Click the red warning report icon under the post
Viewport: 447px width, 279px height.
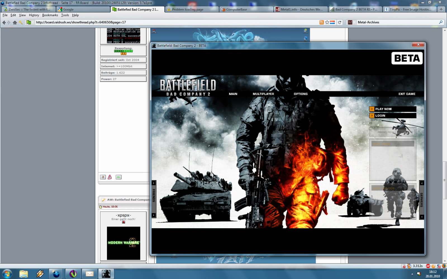coord(110,177)
